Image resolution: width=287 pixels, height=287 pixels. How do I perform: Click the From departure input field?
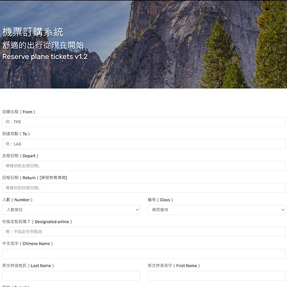143,122
